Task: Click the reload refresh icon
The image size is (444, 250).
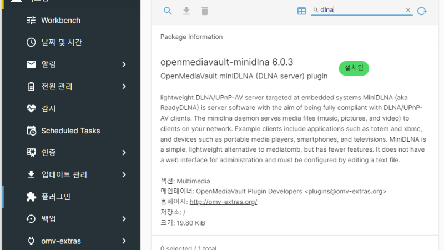Action: point(422,11)
